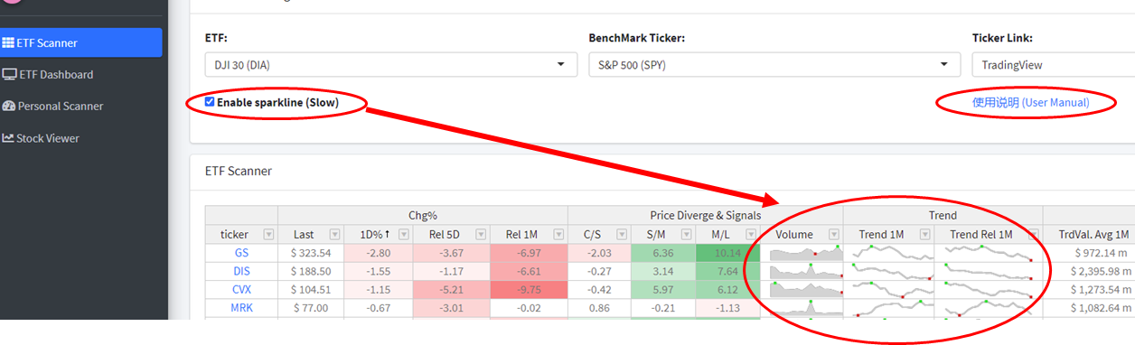Expand BenchMark Ticker S&P 500 (SPY) dropdown

[774, 65]
